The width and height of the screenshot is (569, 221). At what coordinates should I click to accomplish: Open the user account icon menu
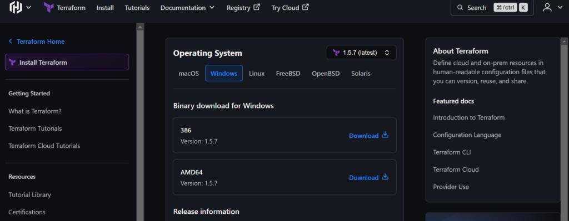point(547,7)
